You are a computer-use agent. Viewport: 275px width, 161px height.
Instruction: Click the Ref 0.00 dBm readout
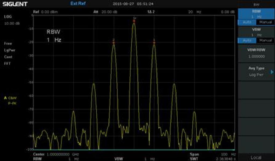tap(45, 12)
